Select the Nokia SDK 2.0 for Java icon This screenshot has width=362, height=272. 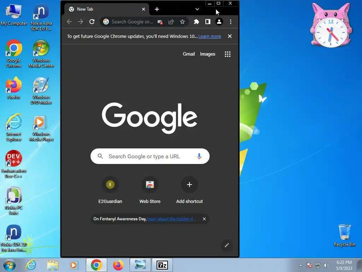point(14,238)
